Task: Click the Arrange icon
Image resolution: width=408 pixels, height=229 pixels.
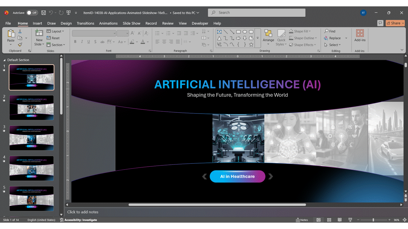Action: point(268,33)
